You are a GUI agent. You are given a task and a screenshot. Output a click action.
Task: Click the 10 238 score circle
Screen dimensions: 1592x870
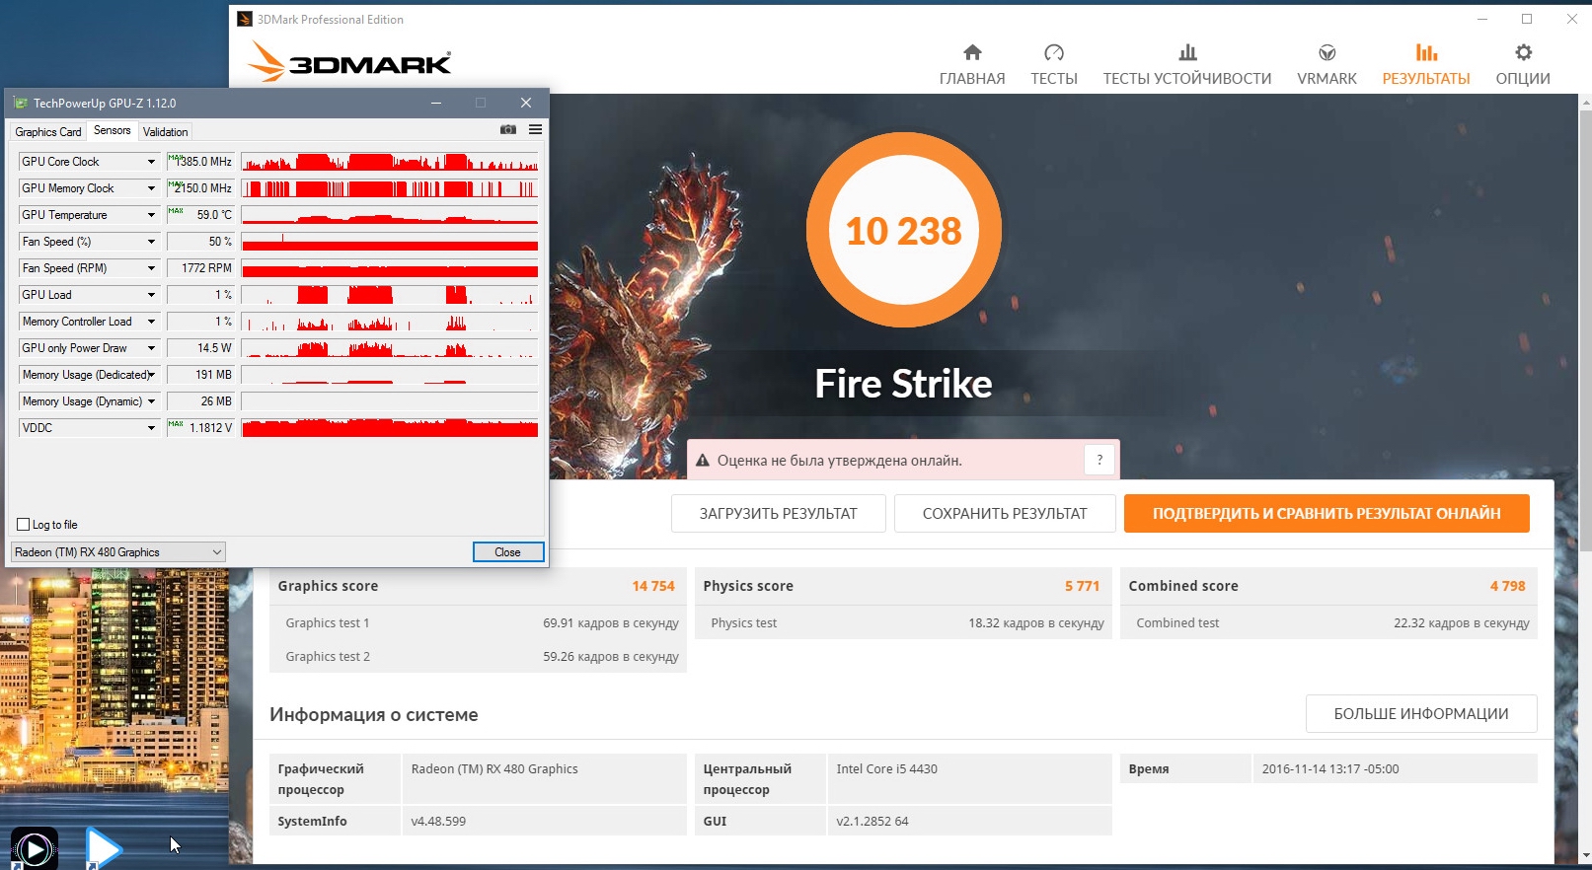coord(904,230)
